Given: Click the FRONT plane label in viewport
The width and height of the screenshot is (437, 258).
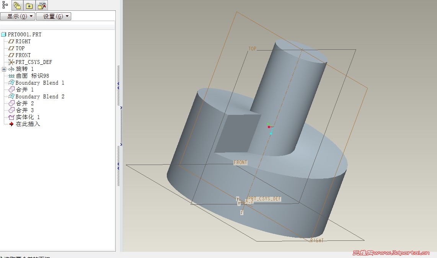Looking at the screenshot, I should pyautogui.click(x=240, y=162).
